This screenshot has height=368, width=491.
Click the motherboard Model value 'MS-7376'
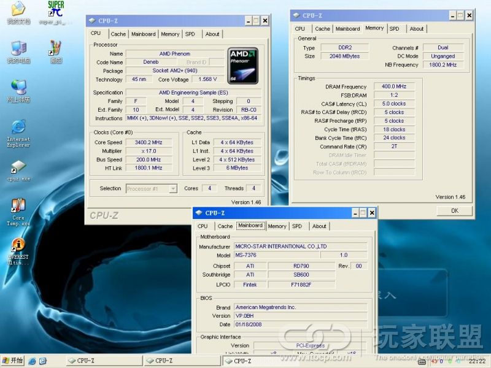[x=277, y=255]
